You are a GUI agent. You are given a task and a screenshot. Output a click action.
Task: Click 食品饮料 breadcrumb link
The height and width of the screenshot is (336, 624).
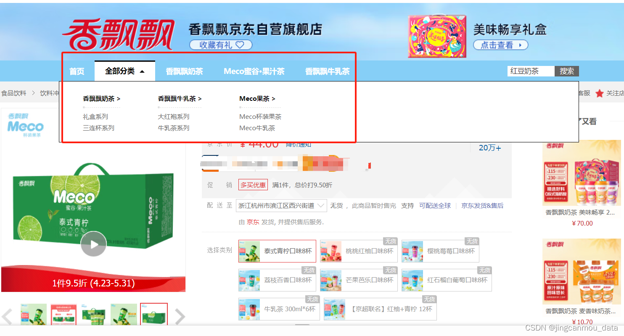(13, 93)
